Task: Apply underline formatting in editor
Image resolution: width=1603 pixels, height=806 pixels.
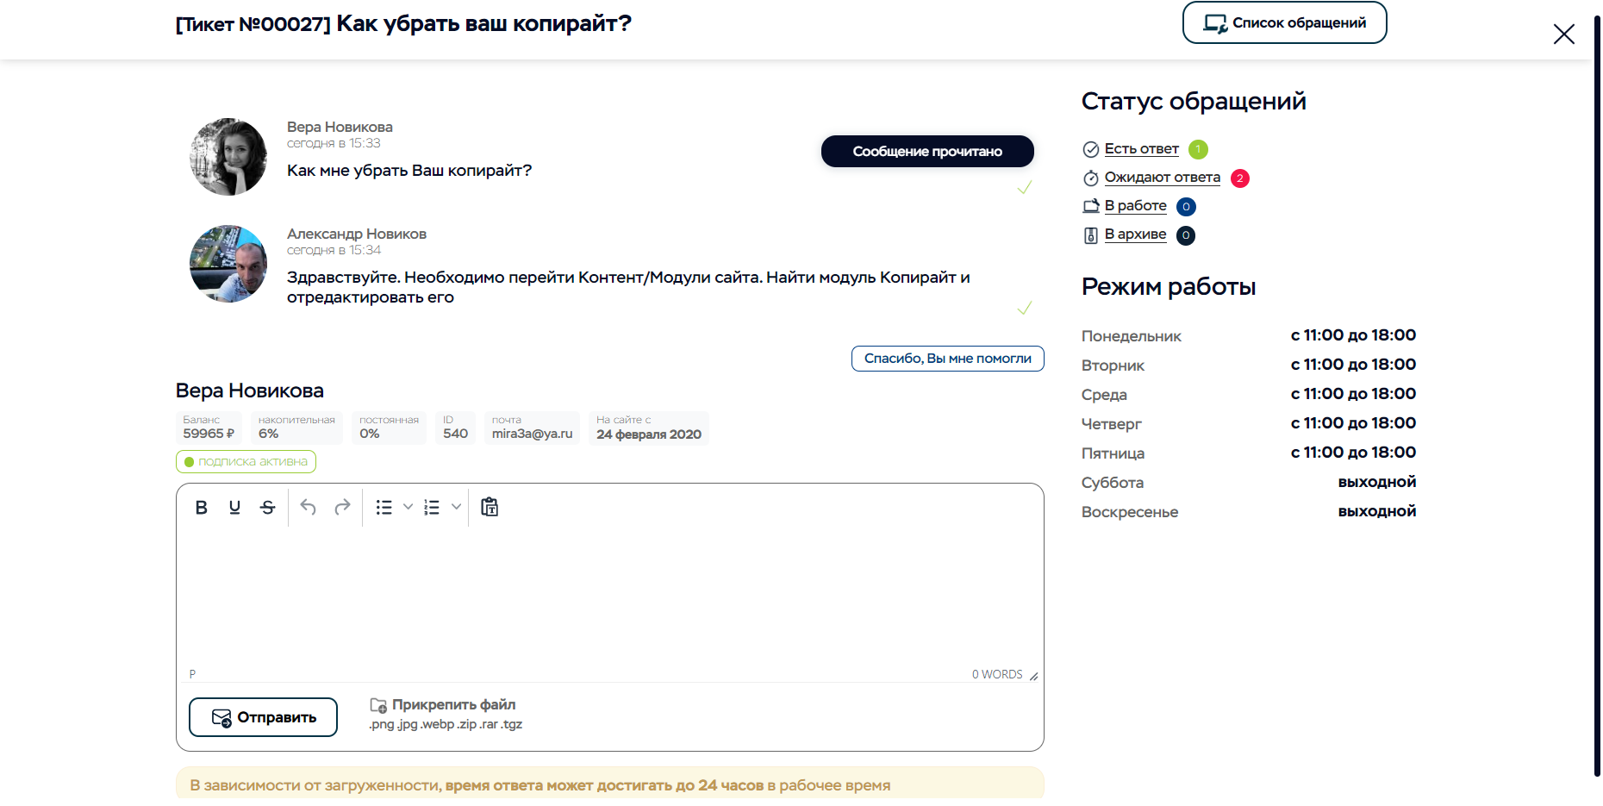Action: tap(234, 508)
